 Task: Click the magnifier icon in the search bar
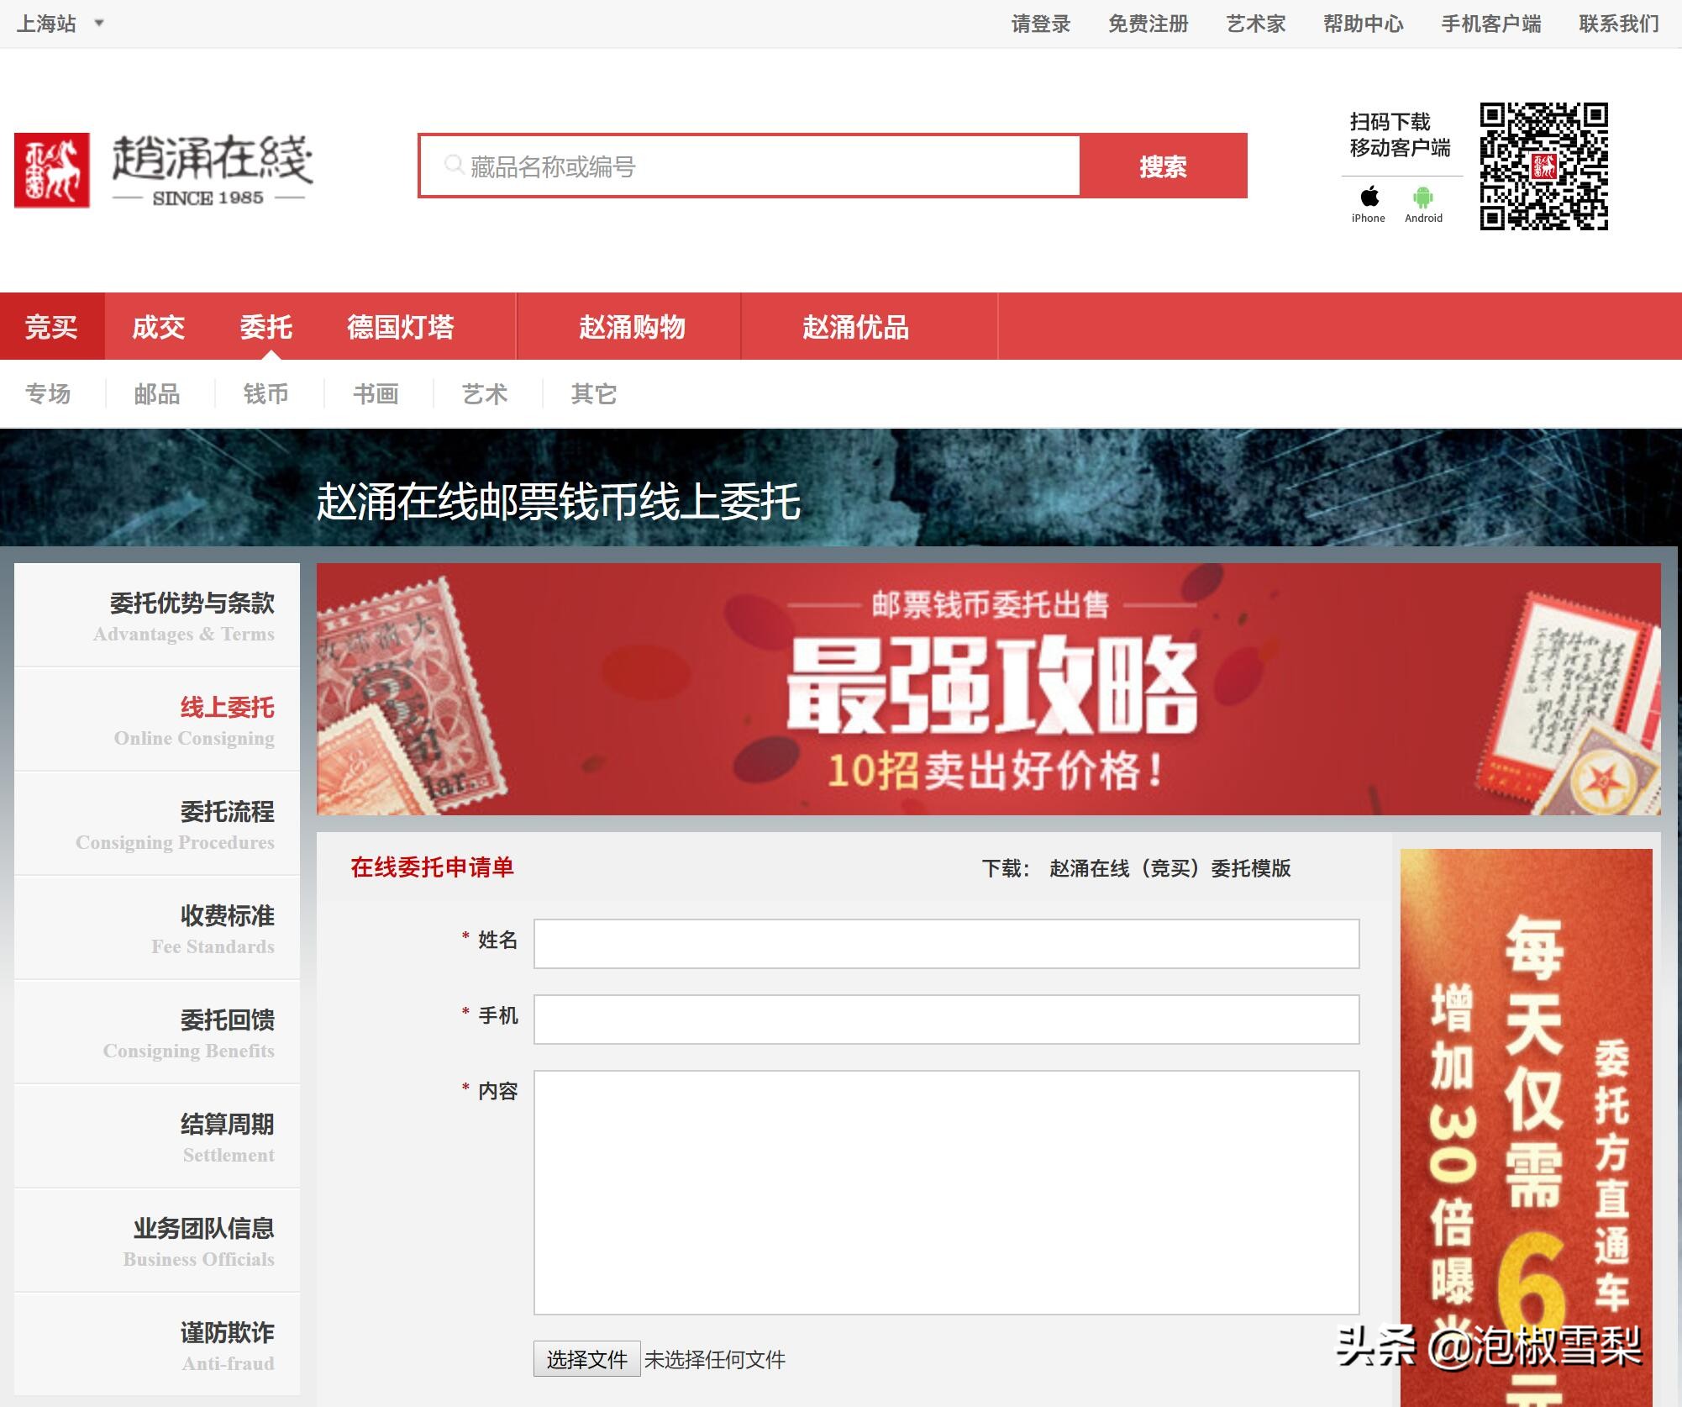(x=454, y=166)
